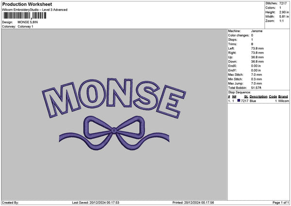Click the bow ribbon embroidery design
The image size is (291, 206).
(x=114, y=133)
